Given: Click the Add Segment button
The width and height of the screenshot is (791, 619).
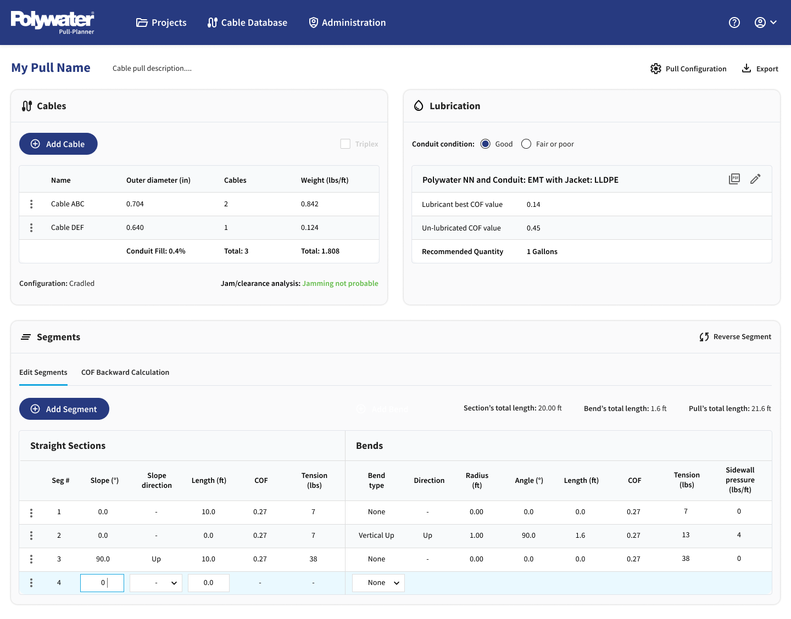Looking at the screenshot, I should (x=64, y=409).
